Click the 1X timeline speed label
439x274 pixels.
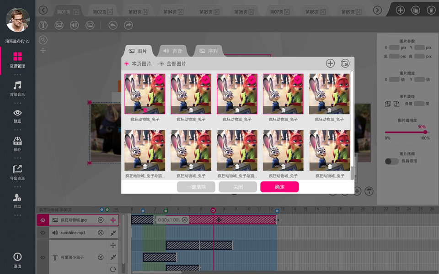[116, 210]
